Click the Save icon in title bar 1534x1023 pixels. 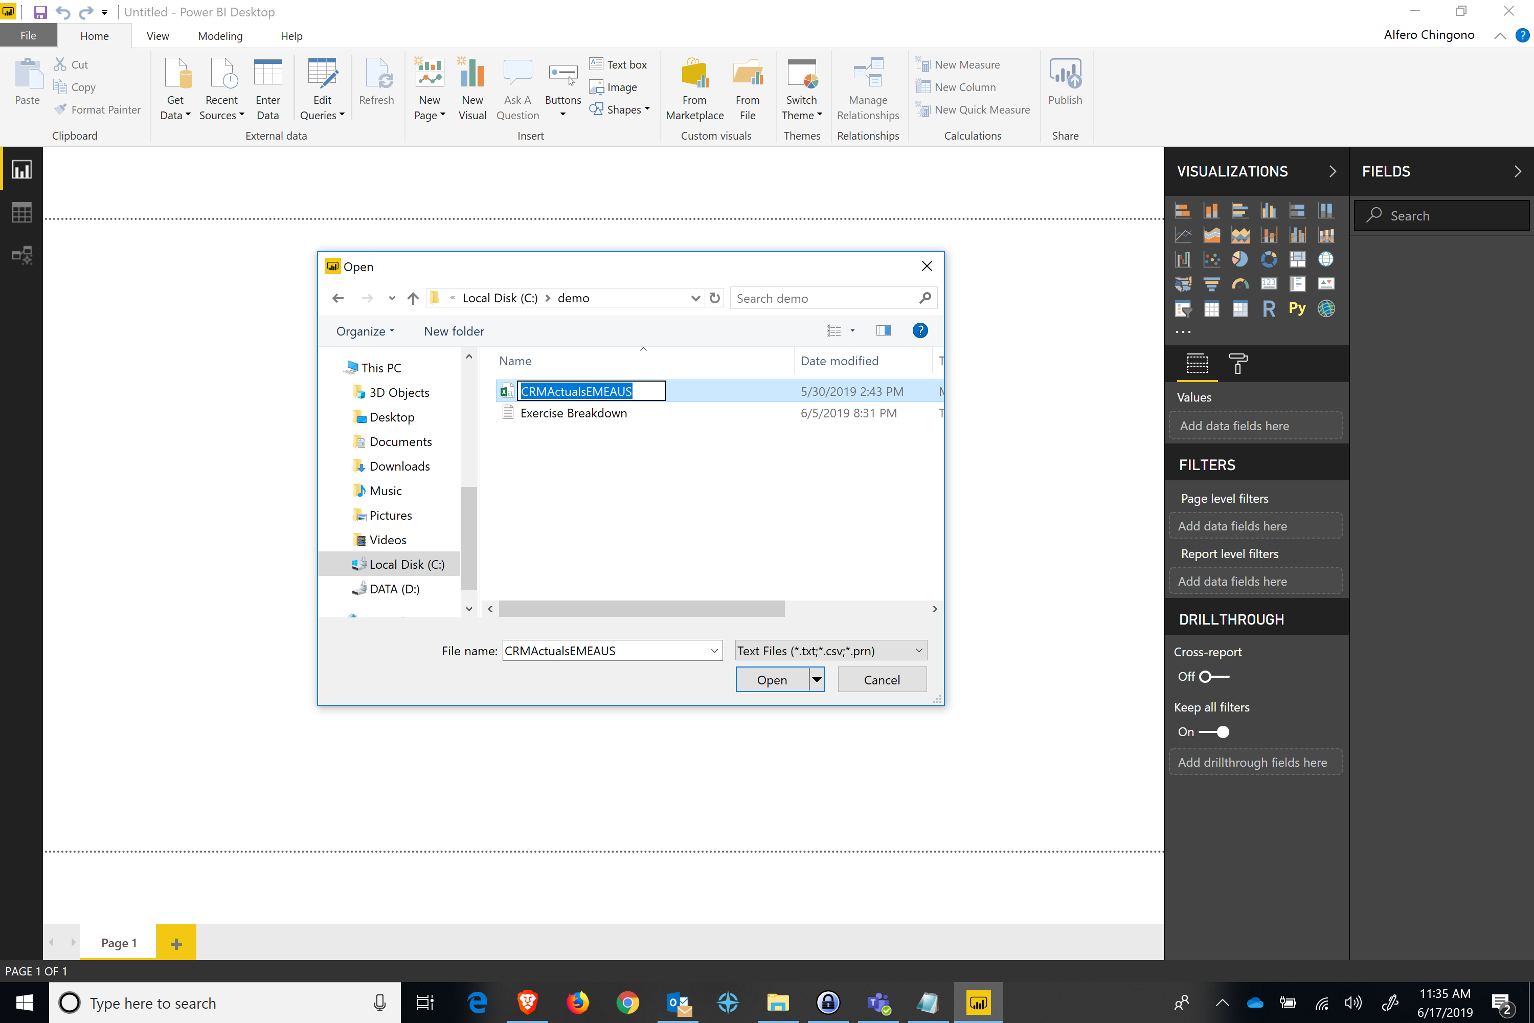point(40,12)
